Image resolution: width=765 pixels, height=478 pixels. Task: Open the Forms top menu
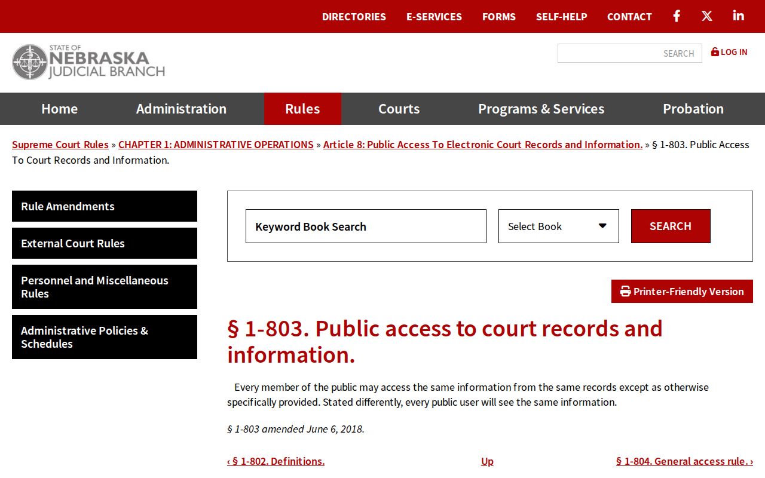click(499, 17)
